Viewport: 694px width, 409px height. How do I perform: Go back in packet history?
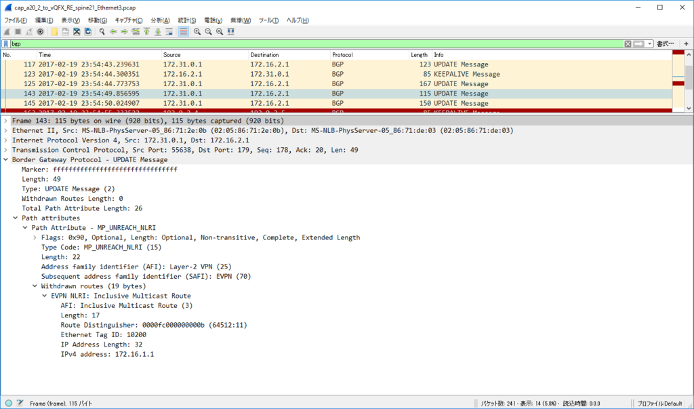tap(113, 31)
